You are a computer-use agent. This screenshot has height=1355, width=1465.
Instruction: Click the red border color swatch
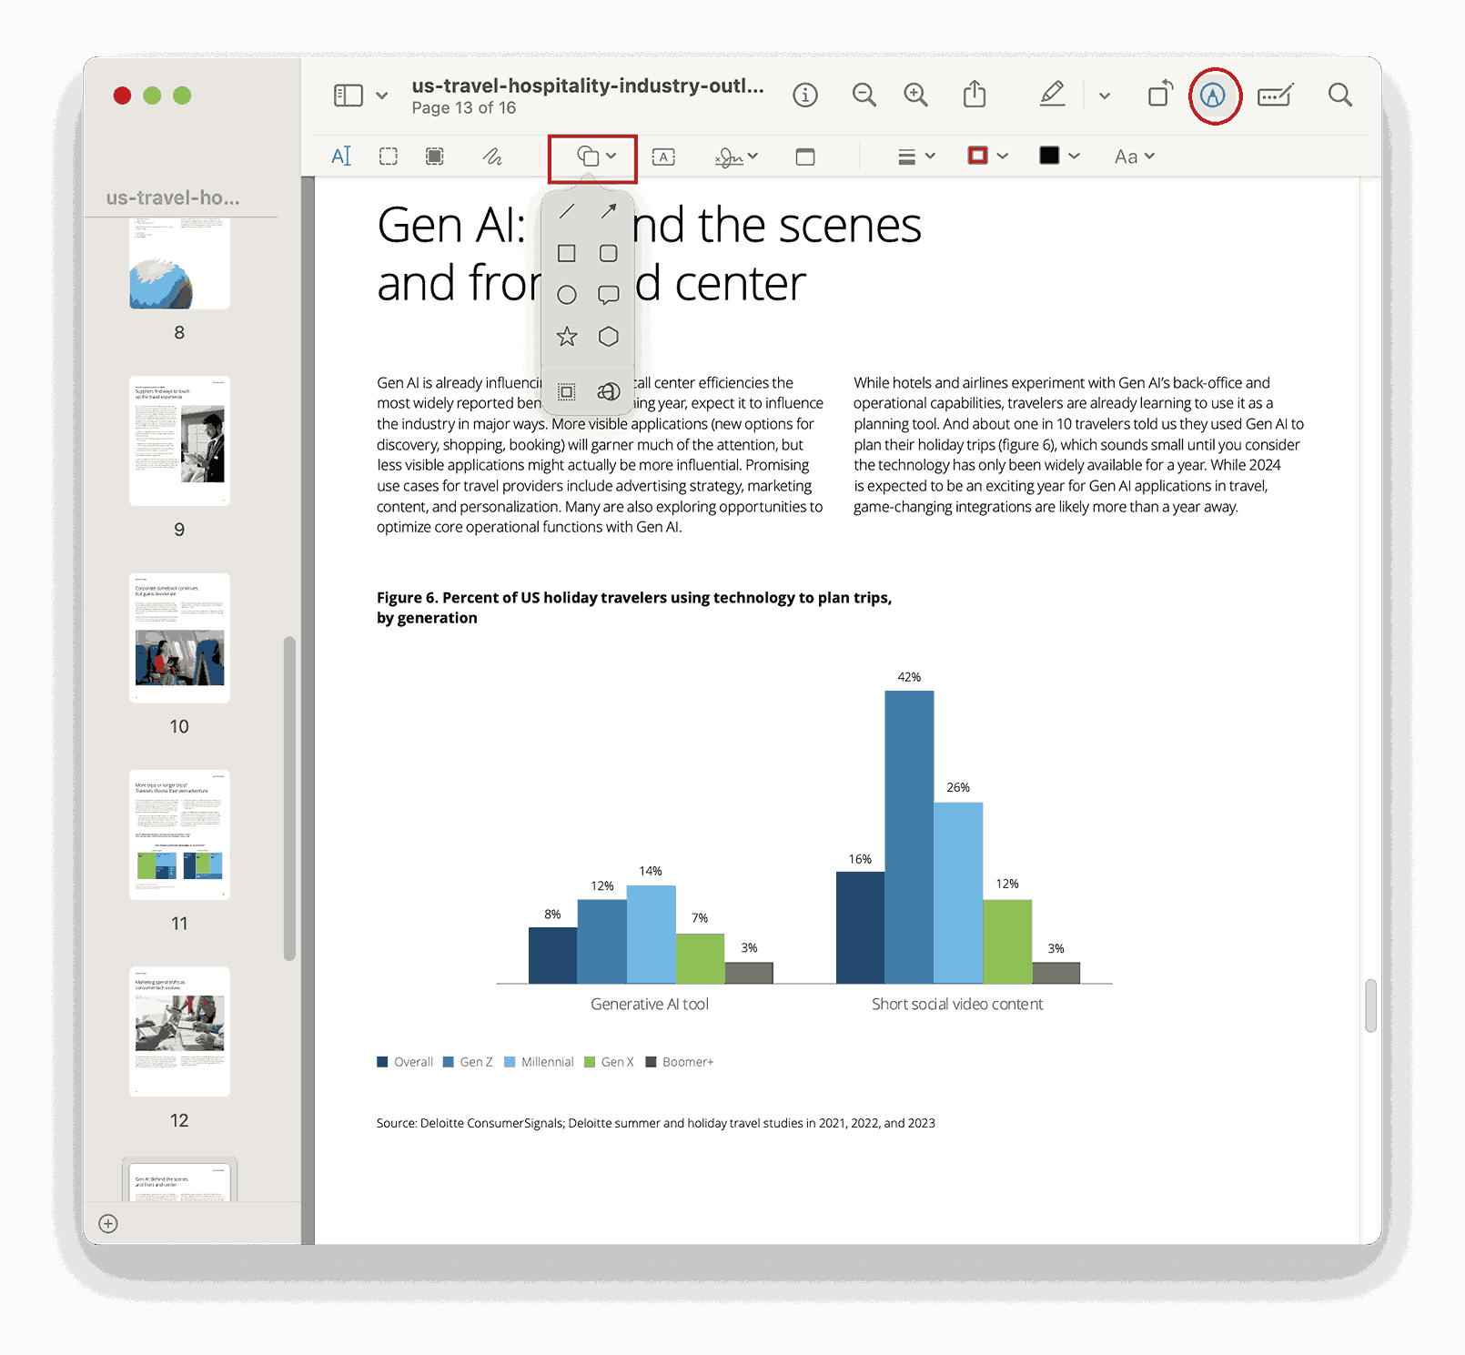click(977, 156)
